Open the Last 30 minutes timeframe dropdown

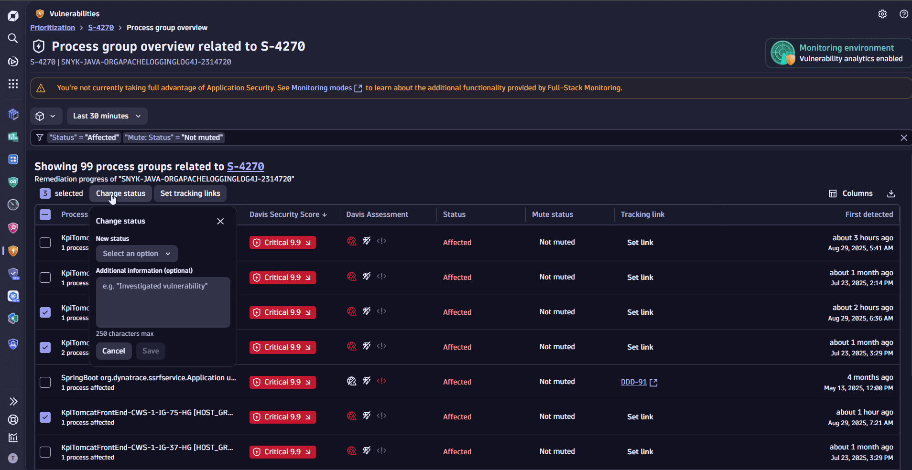coord(107,116)
